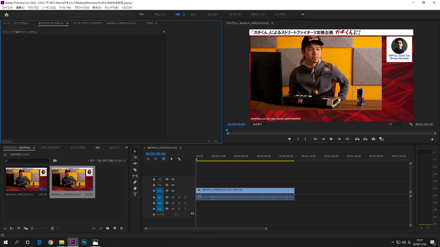Select the Type tool
Viewport: 440px width, 247px height.
[135, 194]
